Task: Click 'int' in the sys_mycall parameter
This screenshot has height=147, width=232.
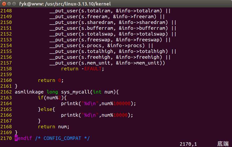Action: click(x=97, y=92)
